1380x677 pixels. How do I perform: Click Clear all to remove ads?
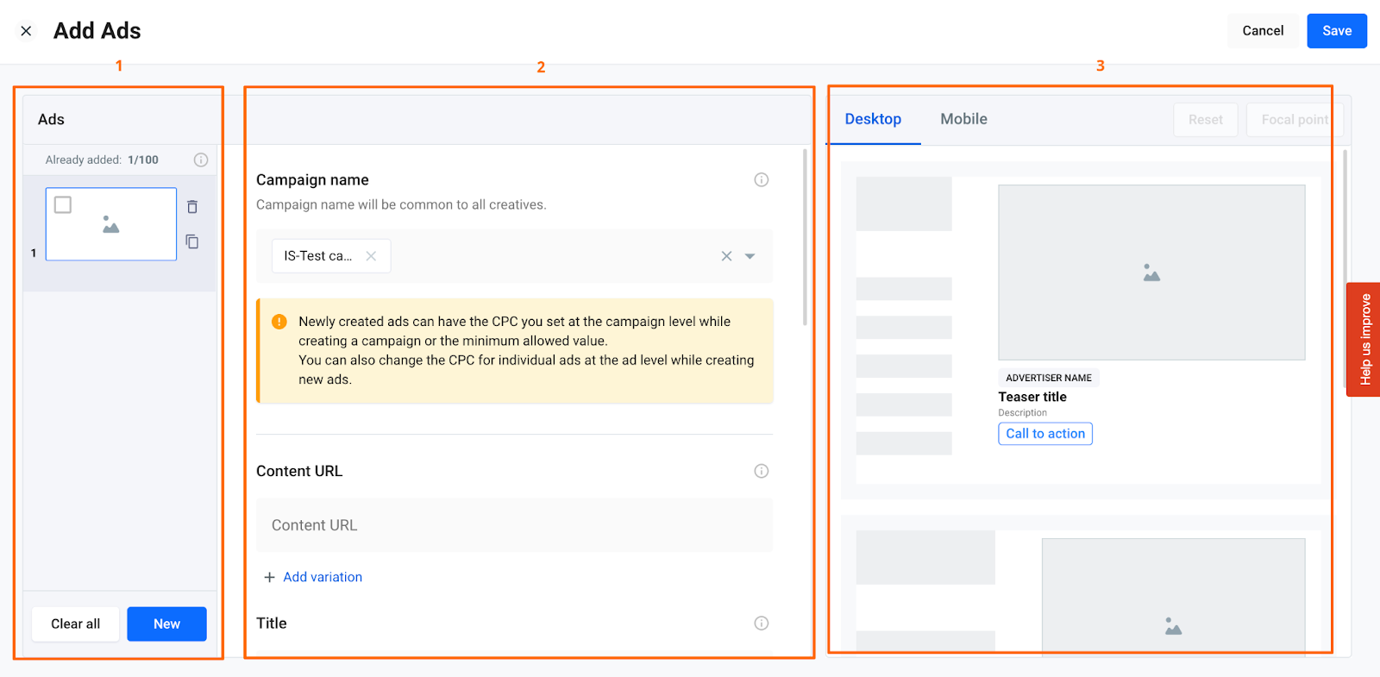(x=75, y=624)
